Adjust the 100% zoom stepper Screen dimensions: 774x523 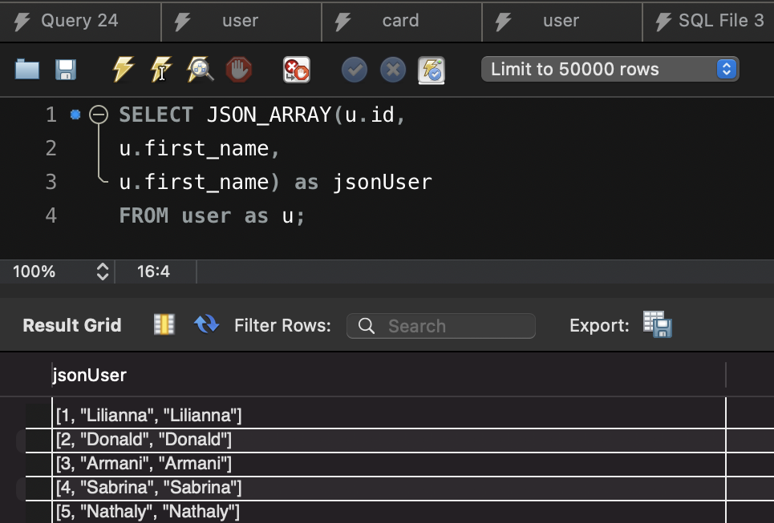coord(102,272)
